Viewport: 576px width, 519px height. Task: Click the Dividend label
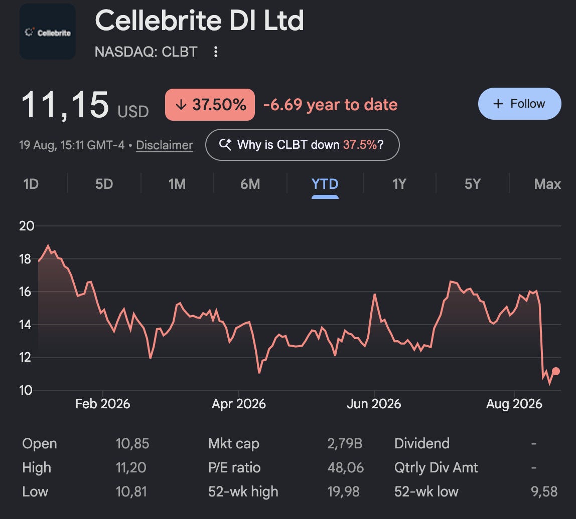(421, 443)
